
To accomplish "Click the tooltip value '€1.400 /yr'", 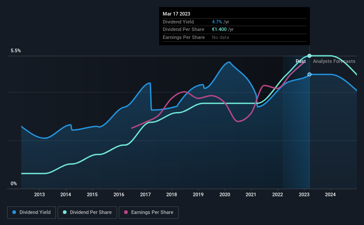I will (223, 30).
